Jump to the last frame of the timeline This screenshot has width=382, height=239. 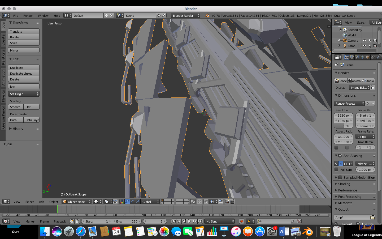click(200, 221)
